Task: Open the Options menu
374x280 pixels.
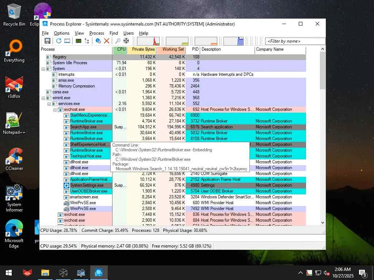Action: [x=61, y=33]
